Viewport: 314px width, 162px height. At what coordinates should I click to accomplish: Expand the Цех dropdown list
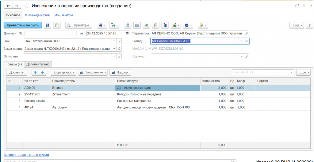coord(114,41)
